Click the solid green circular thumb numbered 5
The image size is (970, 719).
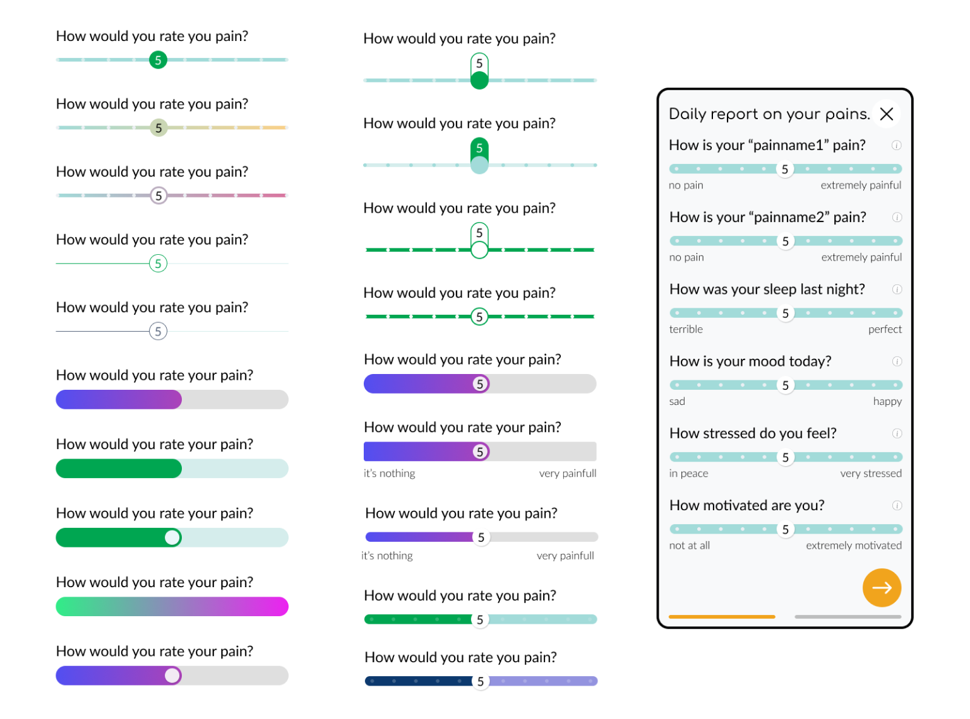click(x=158, y=60)
